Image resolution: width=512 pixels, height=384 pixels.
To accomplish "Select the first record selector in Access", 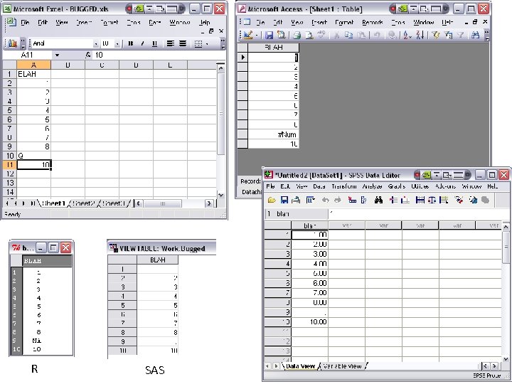I will (x=242, y=57).
